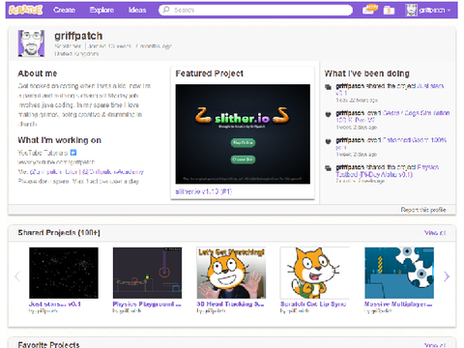Click the heart icon beside Gears / Cogs activity
This screenshot has width=464, height=348.
[x=328, y=114]
